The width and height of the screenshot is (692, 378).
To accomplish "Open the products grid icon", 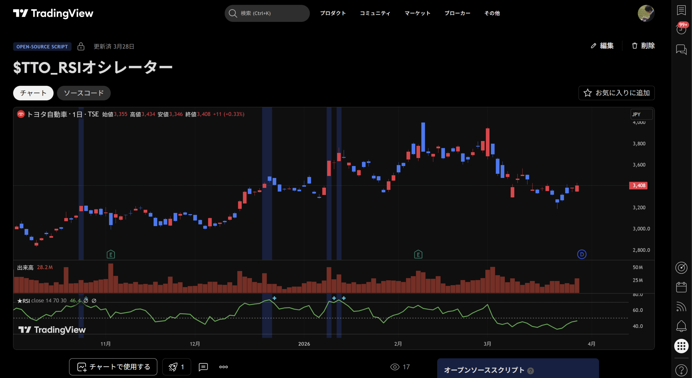I will pos(681,346).
